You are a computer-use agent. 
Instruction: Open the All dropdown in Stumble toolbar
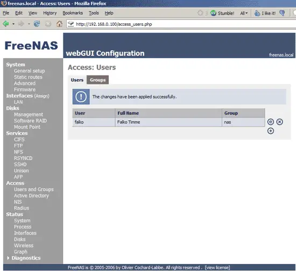pos(244,13)
